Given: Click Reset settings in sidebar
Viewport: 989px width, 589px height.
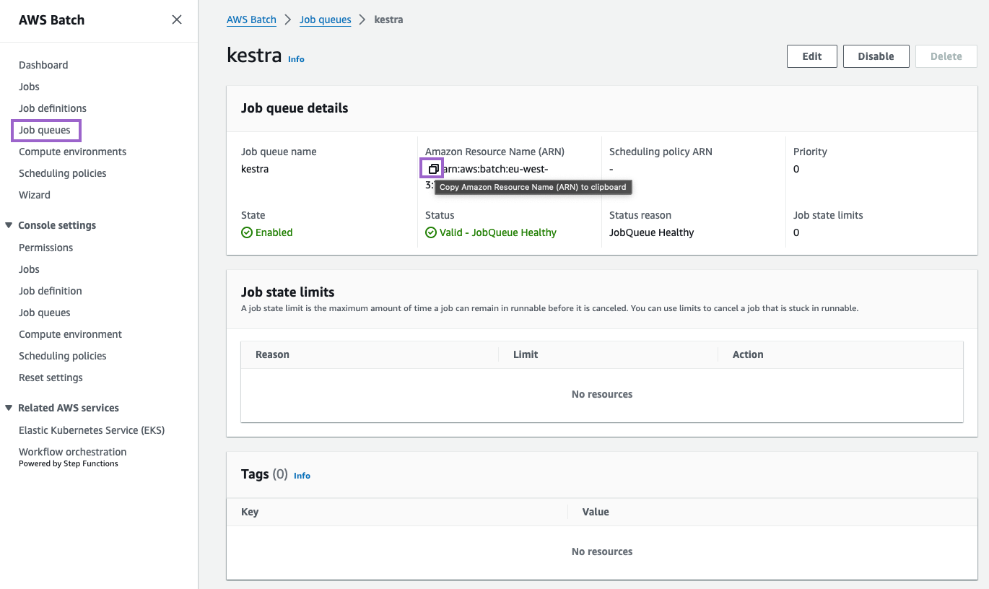Looking at the screenshot, I should click(x=51, y=378).
